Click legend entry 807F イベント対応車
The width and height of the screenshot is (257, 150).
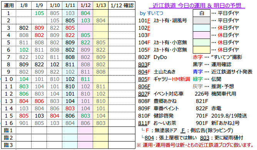[x=161, y=94]
